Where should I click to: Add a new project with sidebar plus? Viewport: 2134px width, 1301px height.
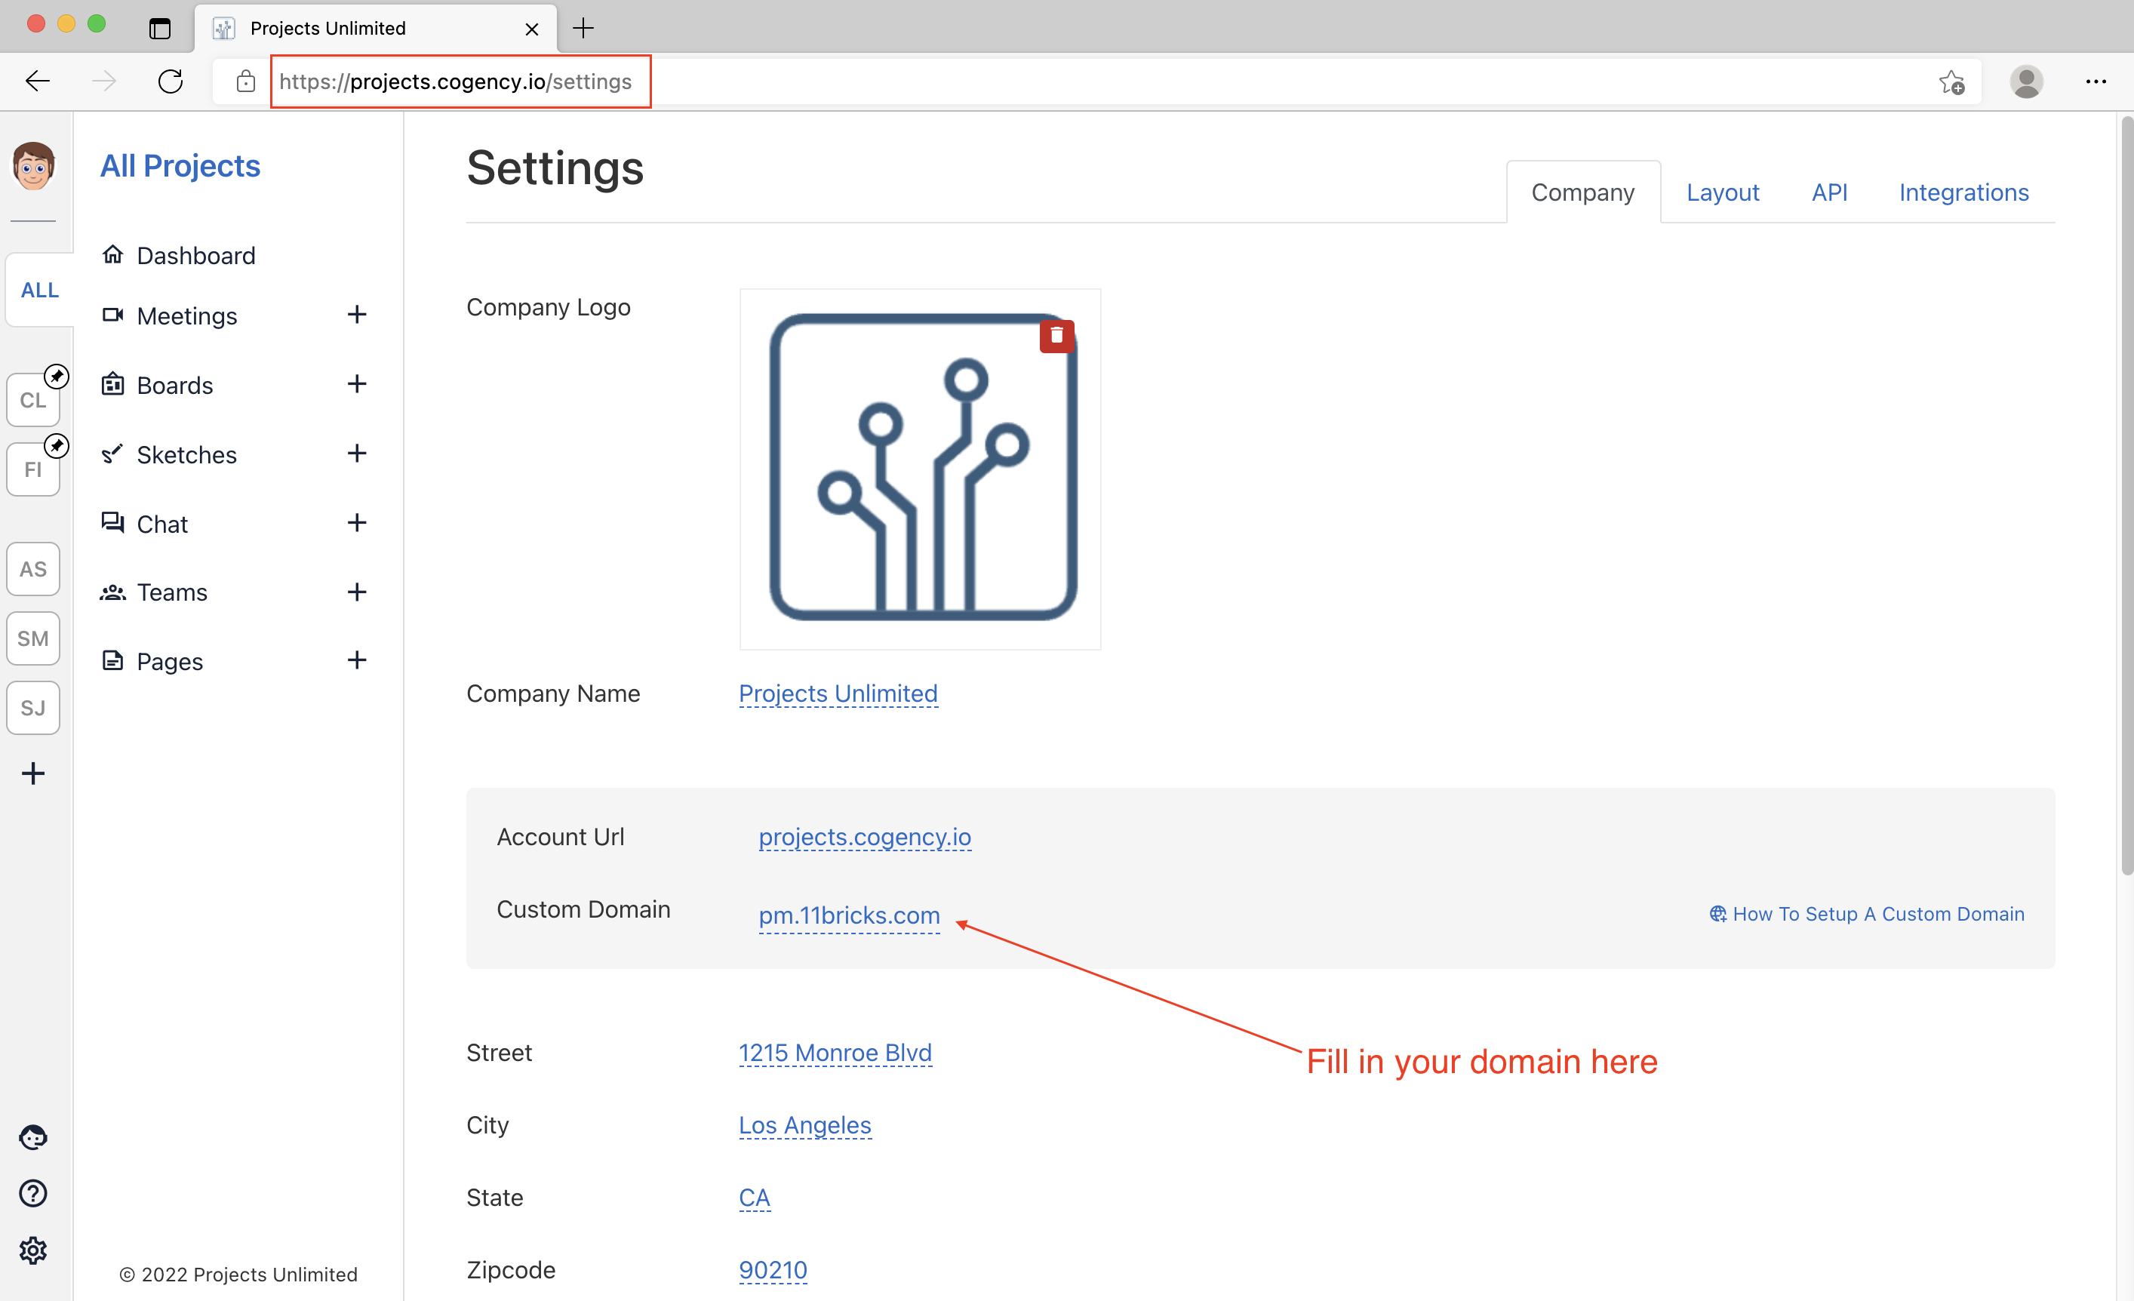tap(33, 773)
